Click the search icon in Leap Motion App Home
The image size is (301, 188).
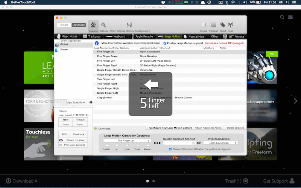point(282,17)
